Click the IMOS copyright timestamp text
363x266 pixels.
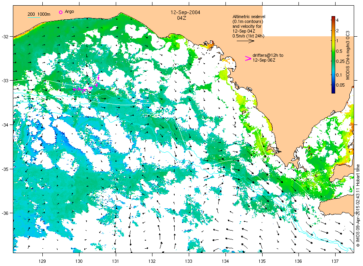(358, 206)
